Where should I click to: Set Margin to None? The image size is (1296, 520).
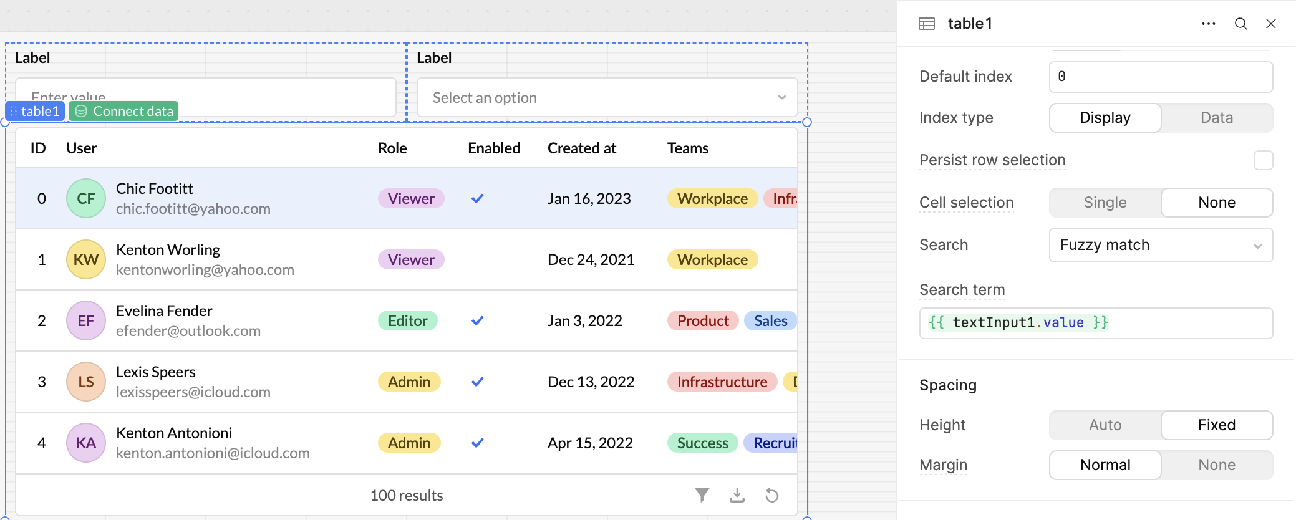(x=1216, y=465)
